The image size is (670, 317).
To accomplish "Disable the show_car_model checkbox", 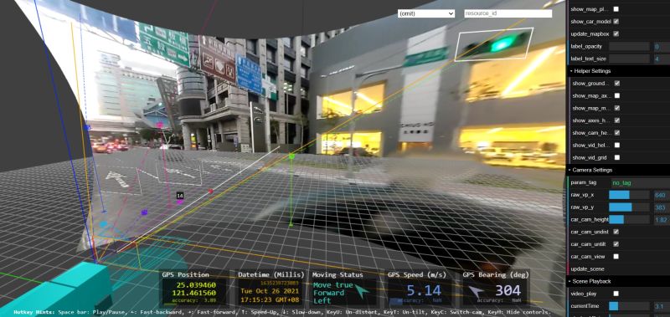I will tap(616, 22).
